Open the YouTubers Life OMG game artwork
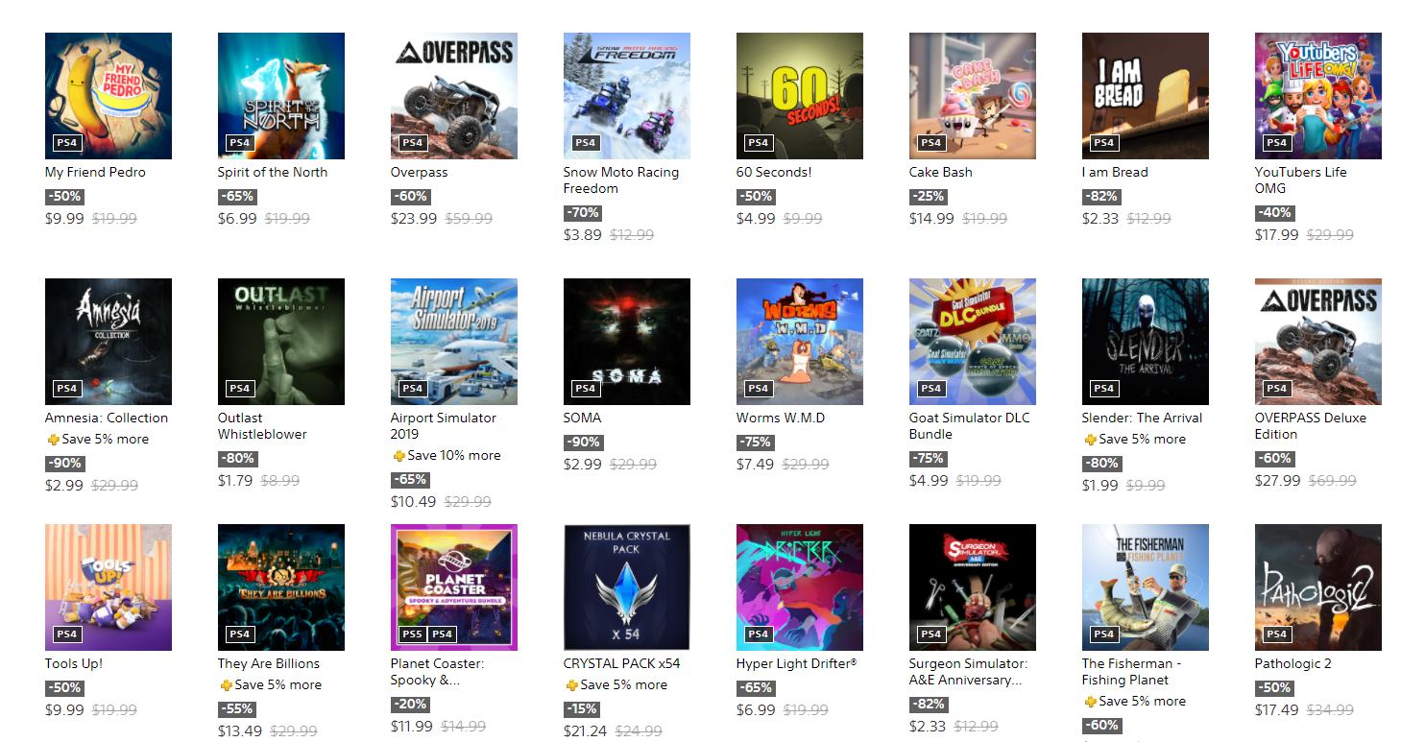This screenshot has height=742, width=1401. tap(1318, 96)
